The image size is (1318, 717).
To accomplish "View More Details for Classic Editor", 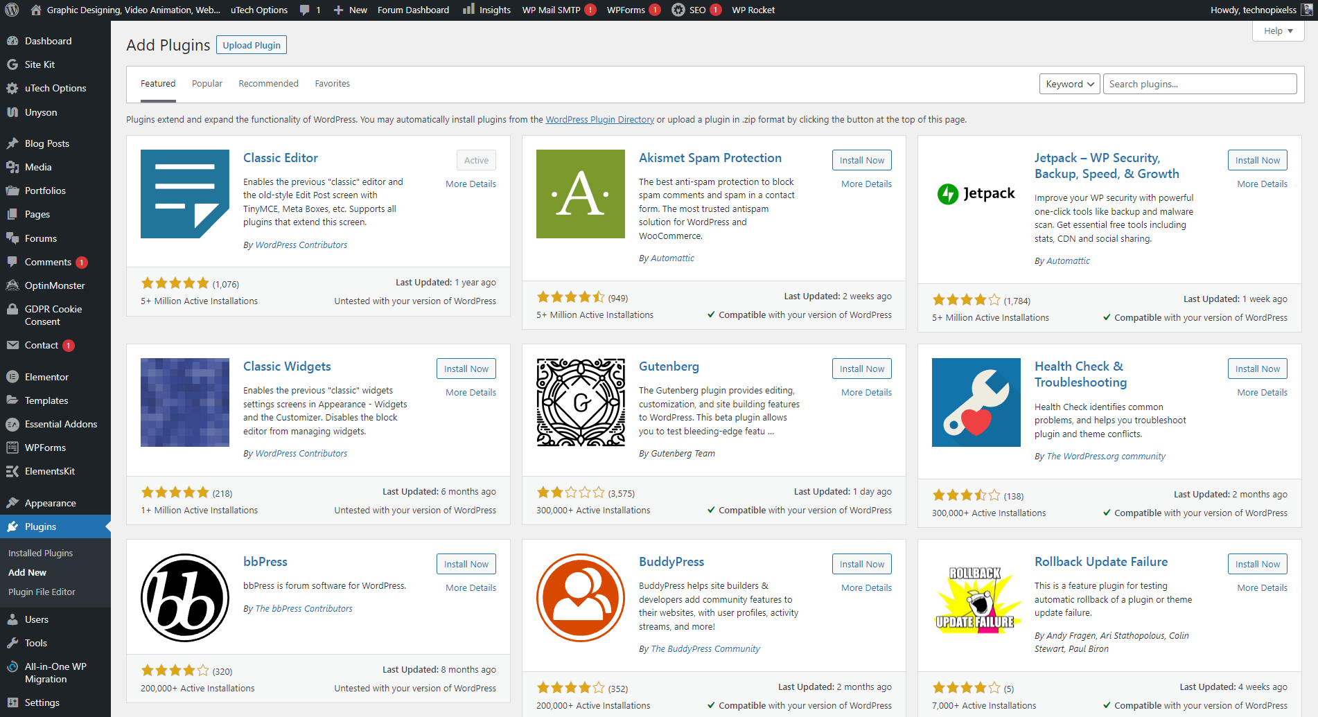I will [x=471, y=184].
